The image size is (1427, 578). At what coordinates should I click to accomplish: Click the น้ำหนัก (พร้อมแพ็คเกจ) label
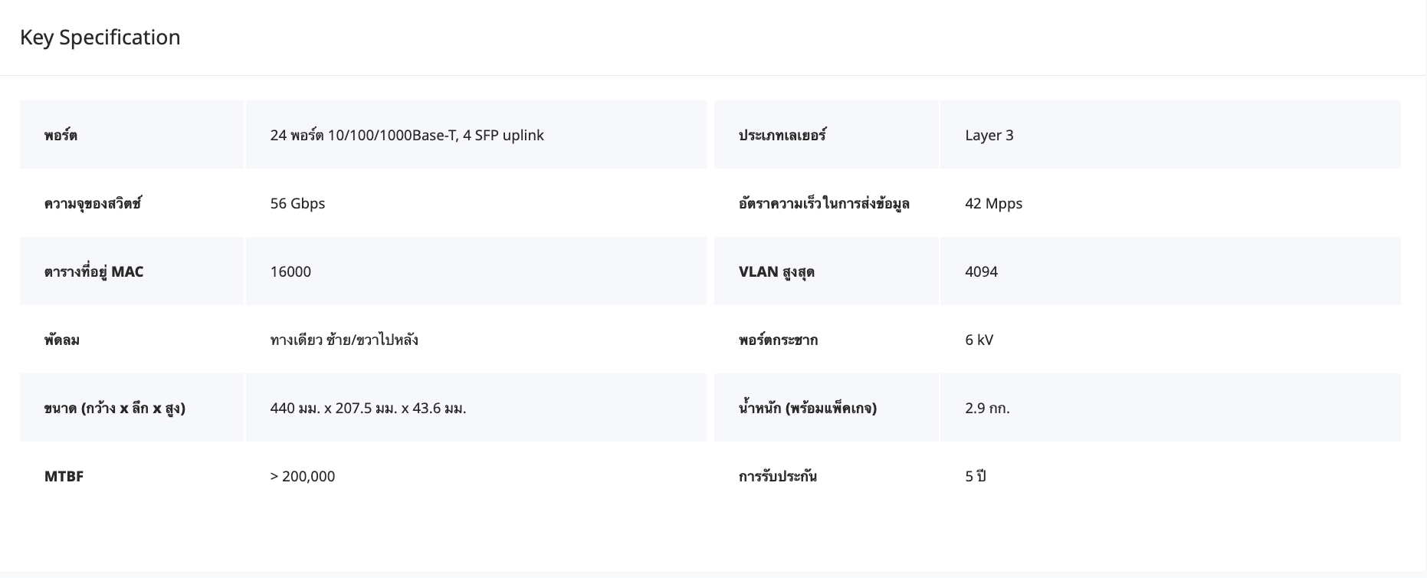(x=807, y=408)
